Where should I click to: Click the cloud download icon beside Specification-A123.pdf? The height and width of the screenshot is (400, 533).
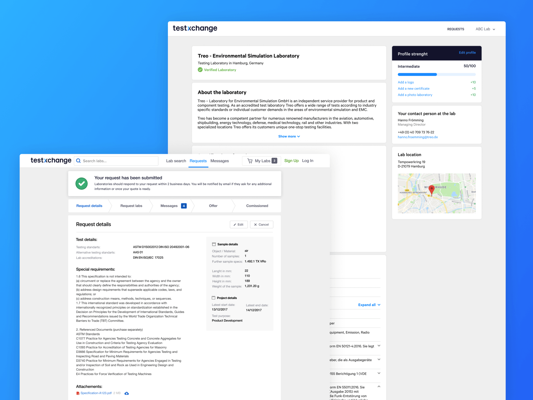[127, 393]
